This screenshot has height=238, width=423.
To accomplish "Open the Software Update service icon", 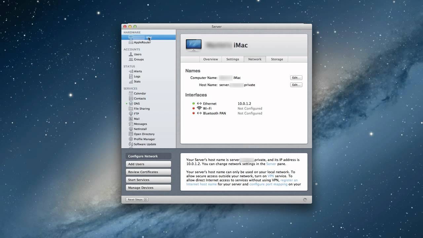I will pos(131,144).
